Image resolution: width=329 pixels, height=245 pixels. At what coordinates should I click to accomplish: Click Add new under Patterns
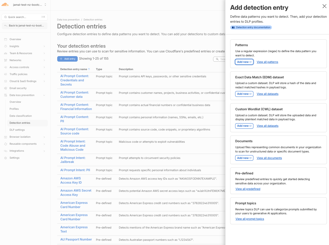point(244,62)
